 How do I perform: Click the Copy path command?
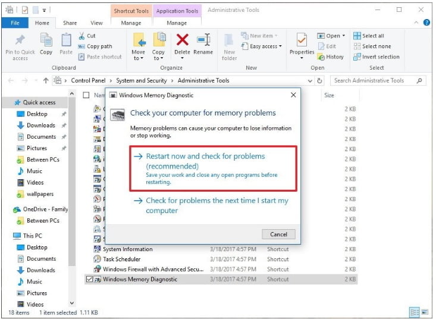point(95,46)
